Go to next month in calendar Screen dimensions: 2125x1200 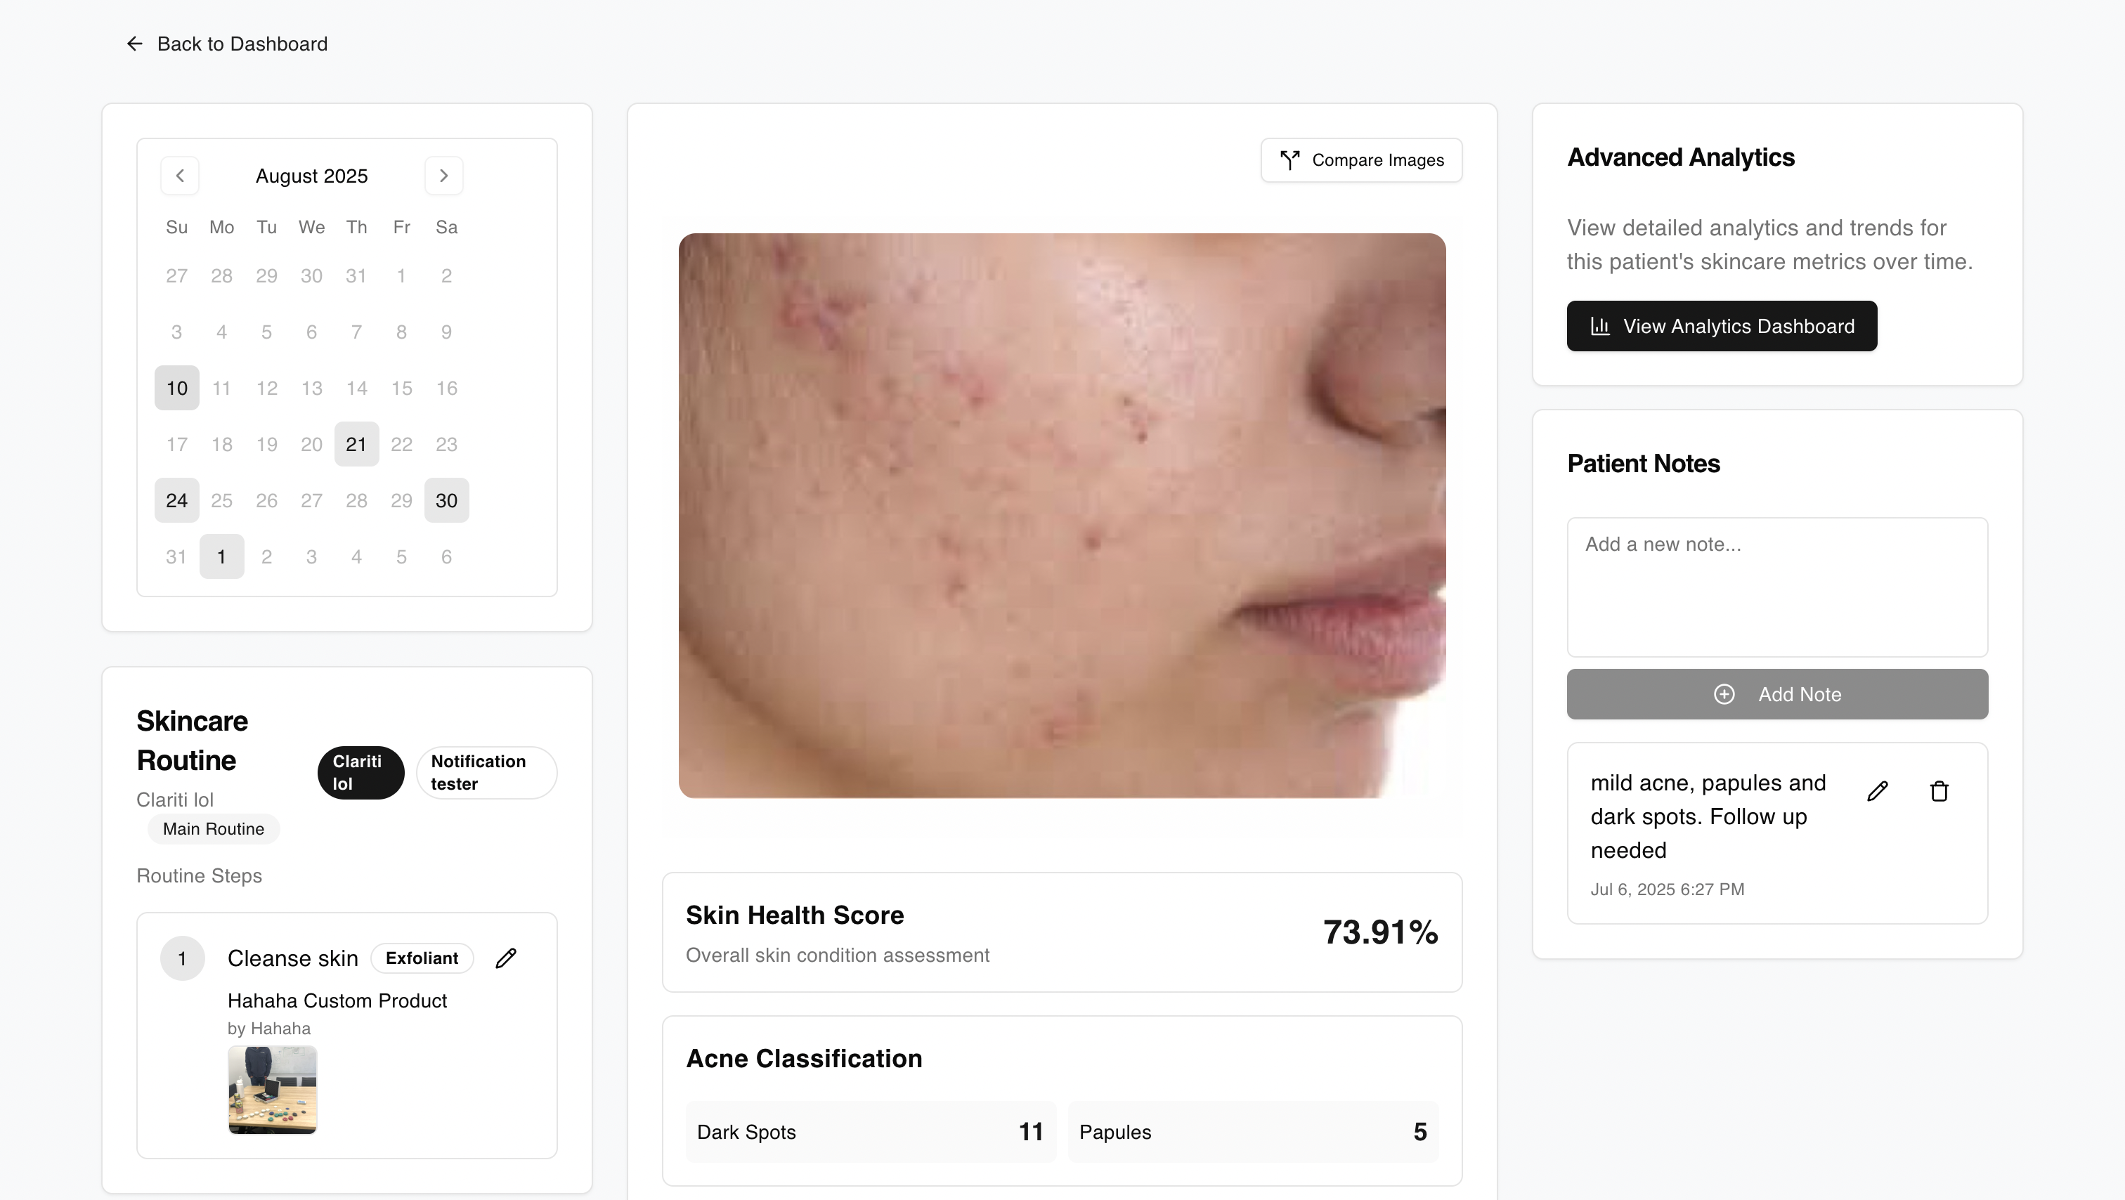(444, 176)
